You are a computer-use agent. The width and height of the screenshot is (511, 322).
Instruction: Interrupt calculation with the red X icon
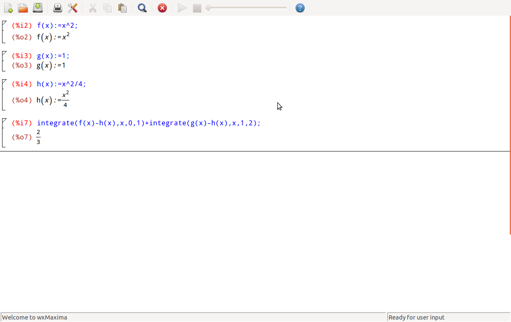click(162, 8)
